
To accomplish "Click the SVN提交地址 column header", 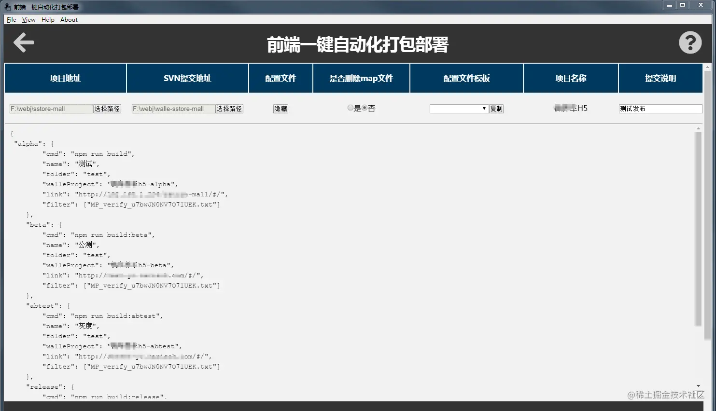I will tap(187, 78).
